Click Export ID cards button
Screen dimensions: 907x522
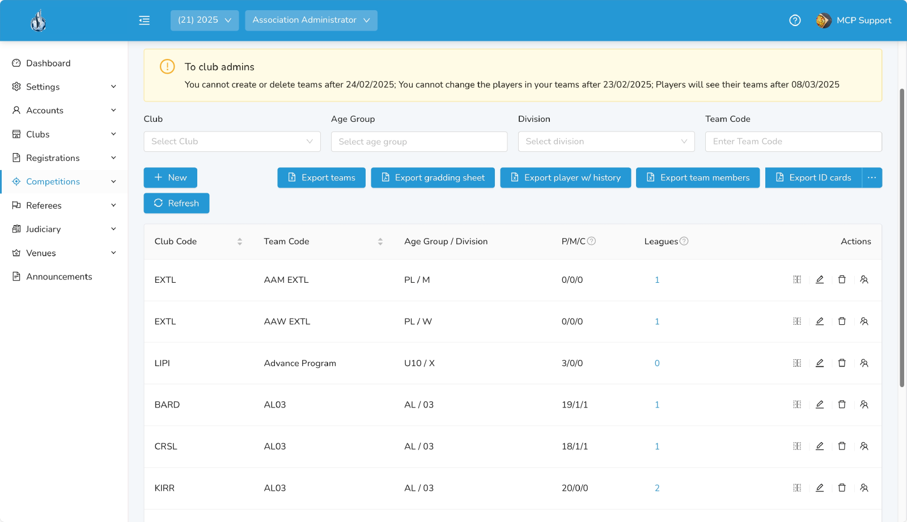(813, 177)
